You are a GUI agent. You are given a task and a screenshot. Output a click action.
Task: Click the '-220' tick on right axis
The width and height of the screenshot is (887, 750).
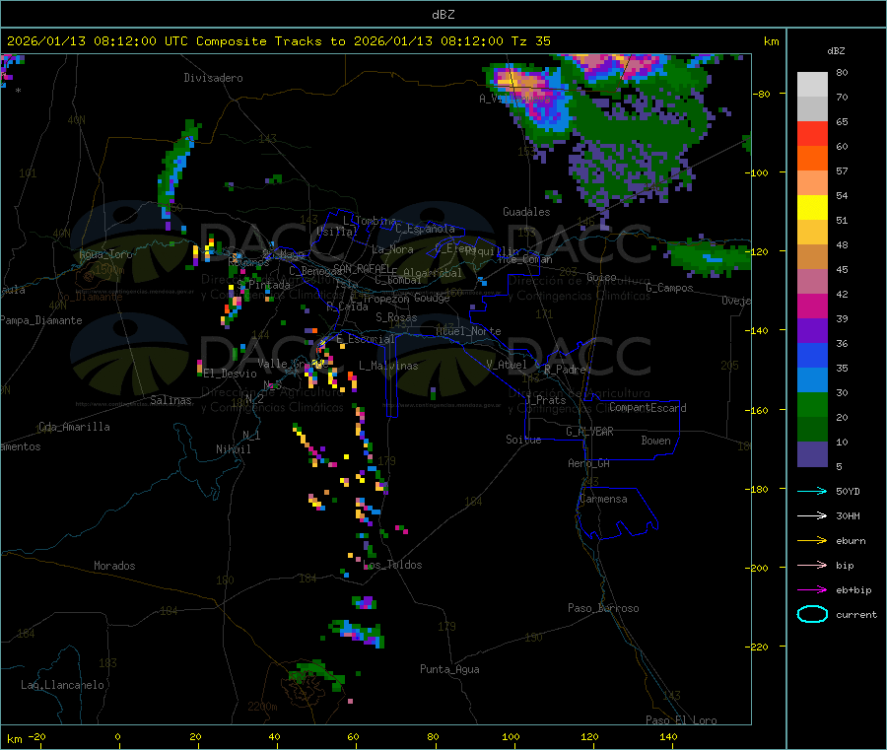tap(758, 647)
